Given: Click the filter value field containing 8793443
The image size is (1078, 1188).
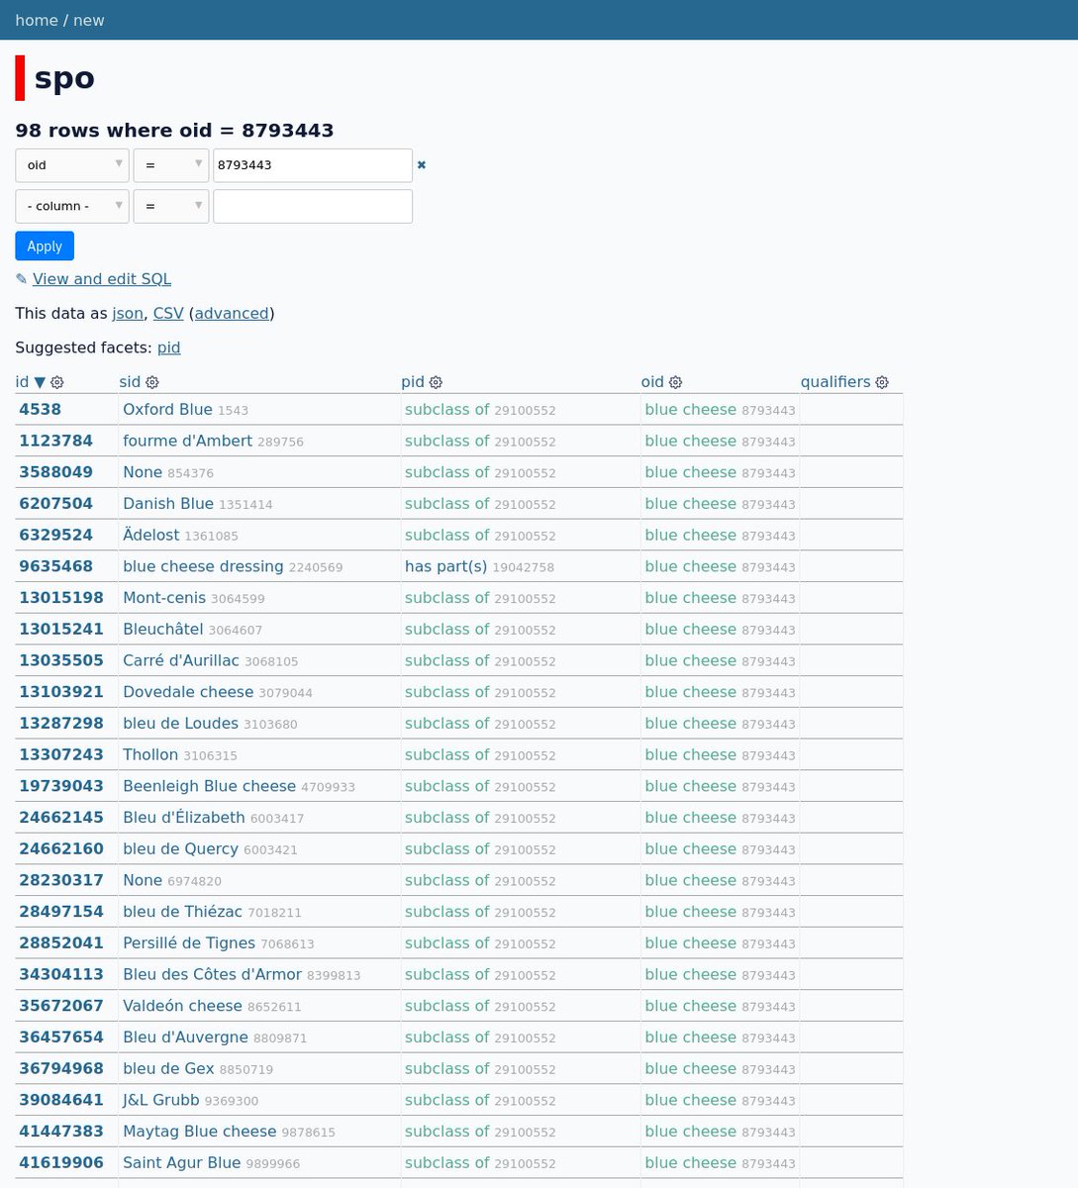Looking at the screenshot, I should tap(312, 165).
